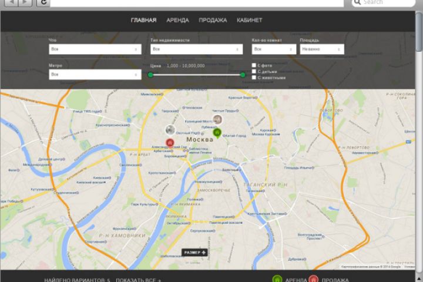Click the Краснопресненская station label
This screenshot has width=423, height=282.
pyautogui.click(x=113, y=125)
